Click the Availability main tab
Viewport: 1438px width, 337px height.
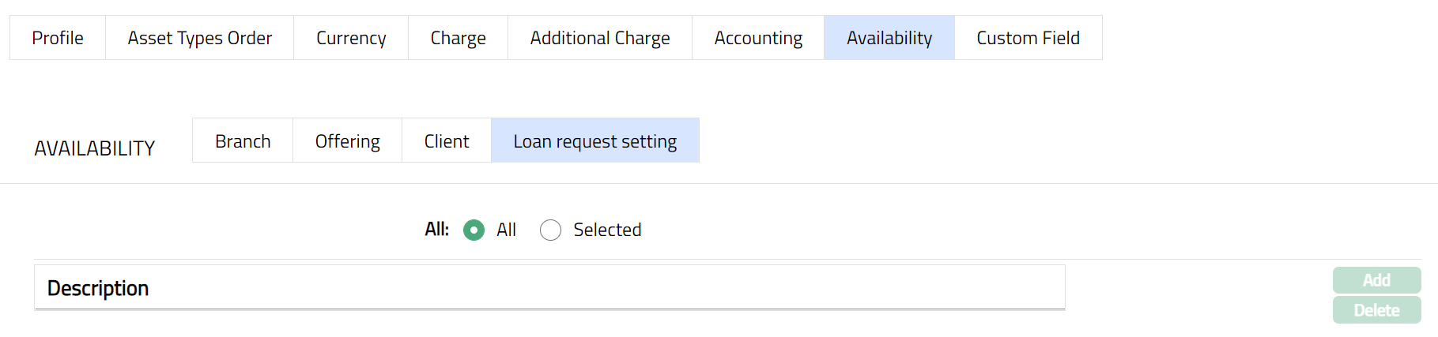(x=889, y=38)
